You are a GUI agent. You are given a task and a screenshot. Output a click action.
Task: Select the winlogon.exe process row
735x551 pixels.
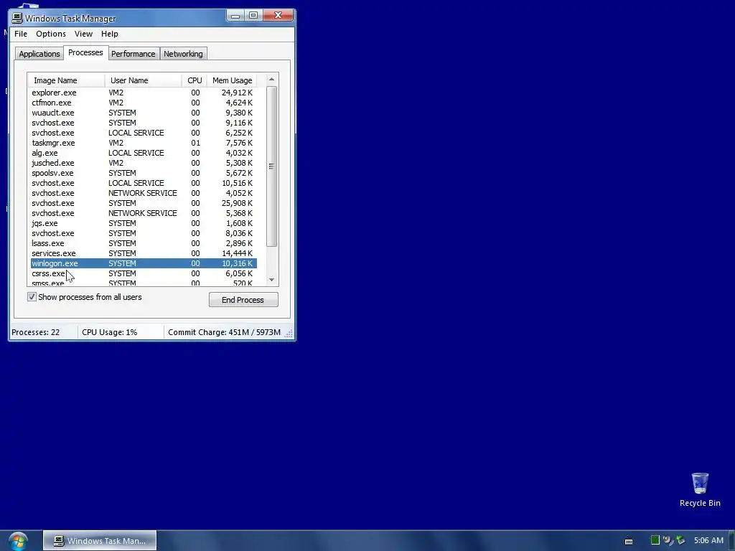[144, 263]
